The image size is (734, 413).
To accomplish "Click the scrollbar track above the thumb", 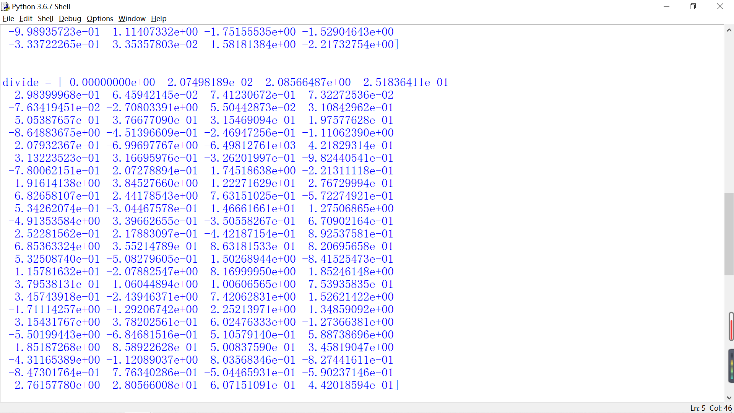I will 729,114.
